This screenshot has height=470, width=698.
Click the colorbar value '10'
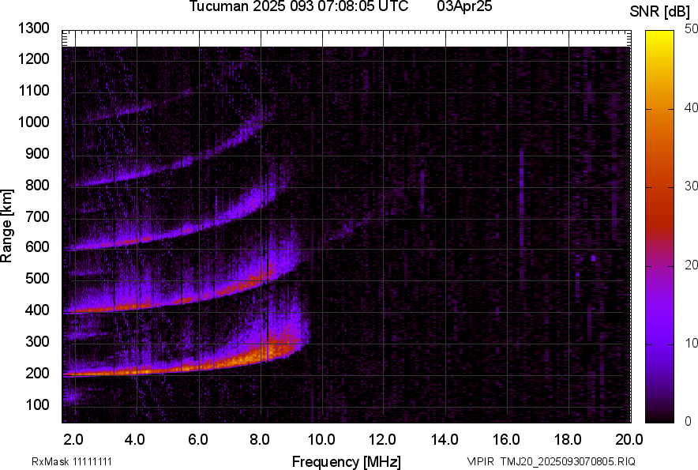pyautogui.click(x=692, y=343)
